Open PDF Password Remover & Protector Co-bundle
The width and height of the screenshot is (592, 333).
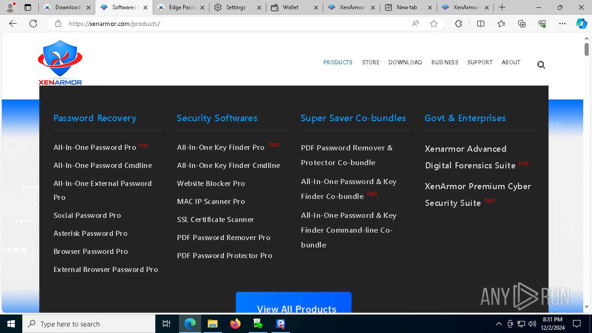347,155
